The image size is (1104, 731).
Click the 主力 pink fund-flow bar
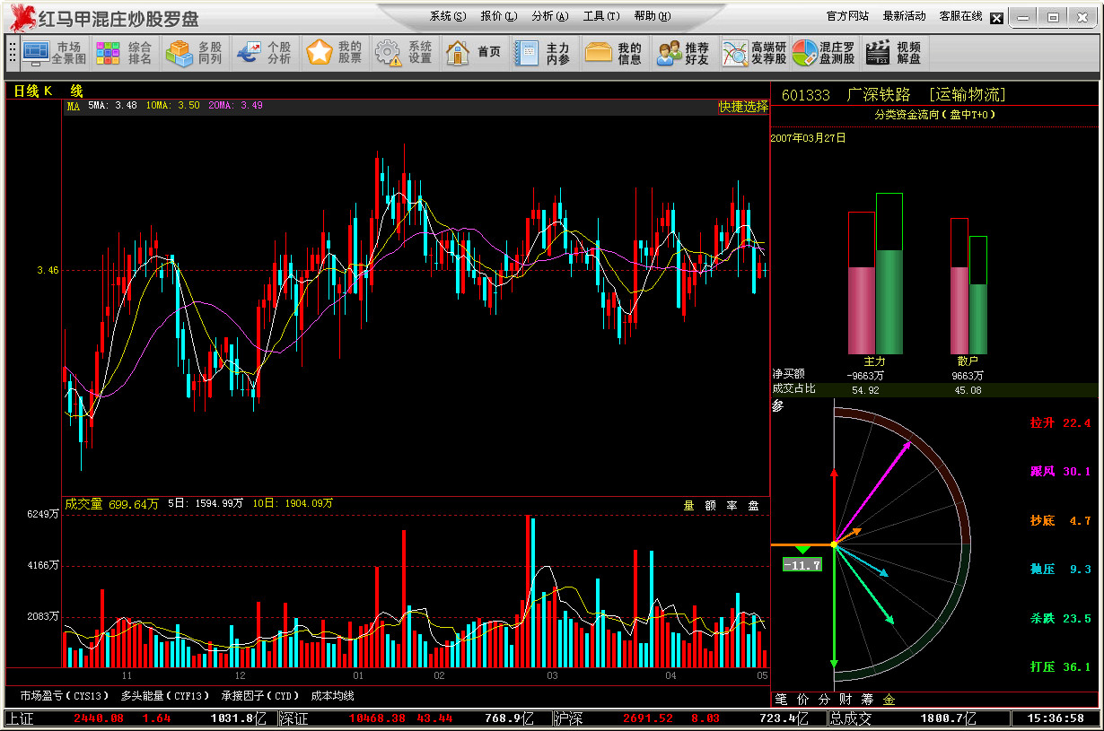(x=862, y=309)
